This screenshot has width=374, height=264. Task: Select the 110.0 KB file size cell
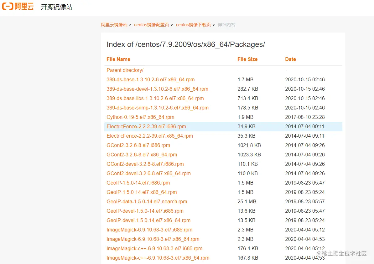(x=247, y=174)
